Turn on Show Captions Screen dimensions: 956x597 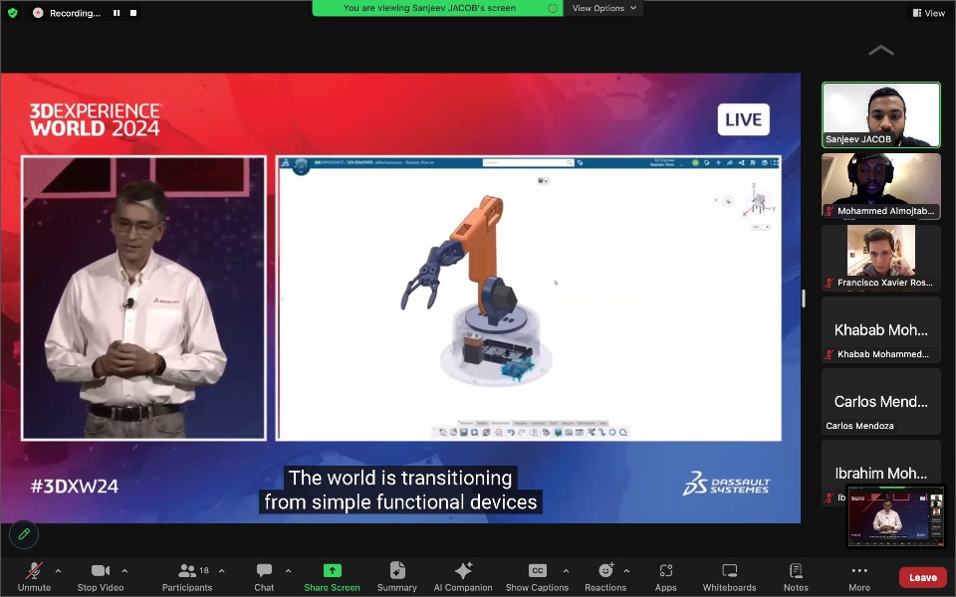(x=537, y=576)
